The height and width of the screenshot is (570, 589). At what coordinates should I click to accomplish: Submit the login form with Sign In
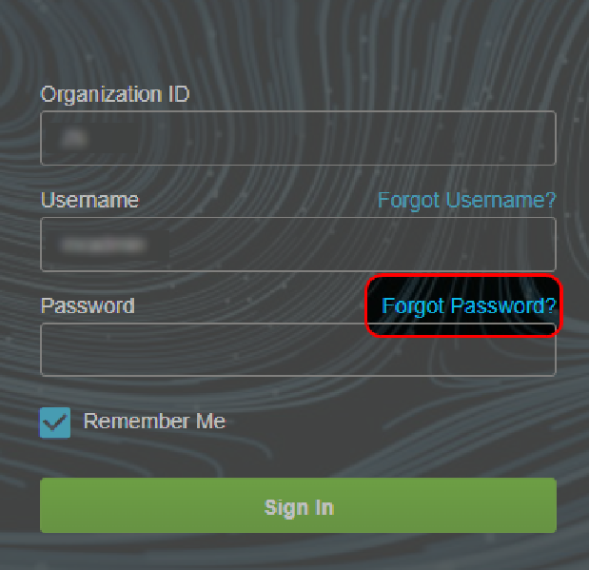298,506
